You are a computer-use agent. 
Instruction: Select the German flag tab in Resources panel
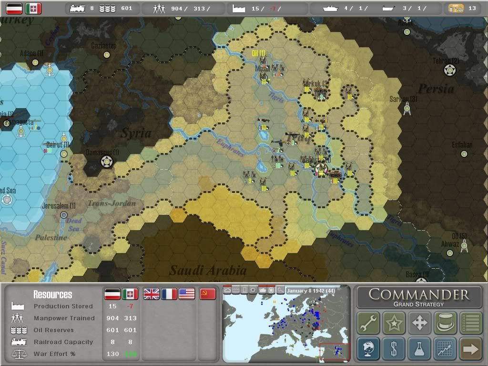112,294
